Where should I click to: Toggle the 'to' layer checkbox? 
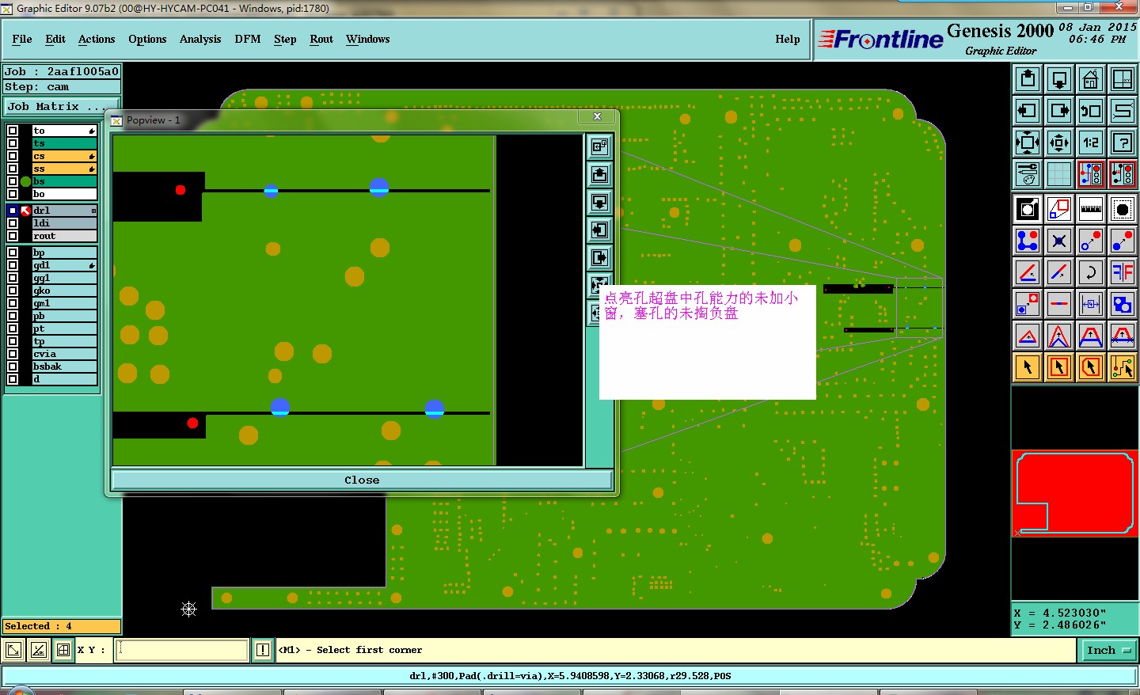pyautogui.click(x=13, y=131)
